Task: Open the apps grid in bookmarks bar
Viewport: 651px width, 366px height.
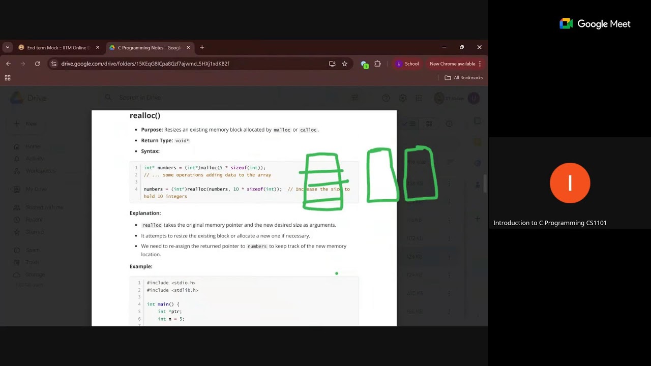Action: 8,78
